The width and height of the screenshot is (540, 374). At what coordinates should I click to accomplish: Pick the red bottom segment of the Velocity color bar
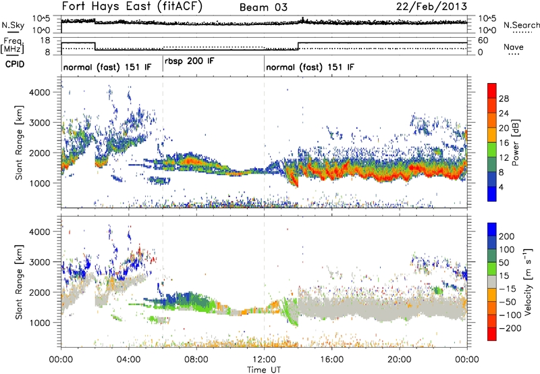(492, 334)
